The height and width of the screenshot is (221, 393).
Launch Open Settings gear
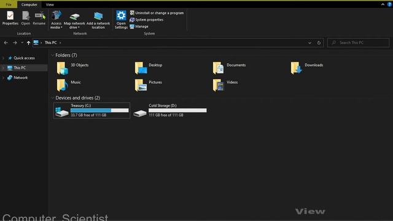pos(121,20)
